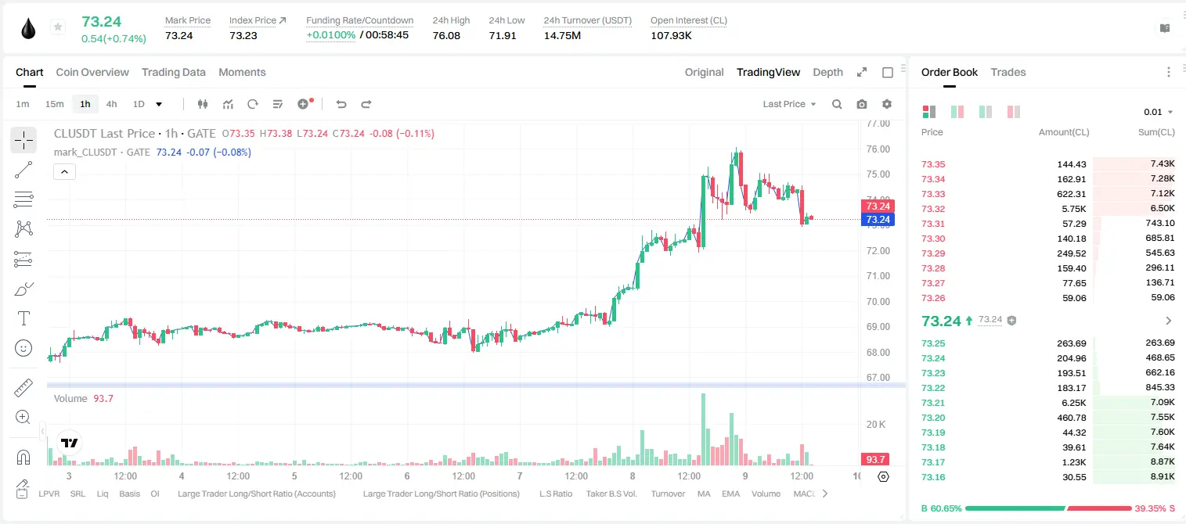Screen dimensions: 1186x524
Task: Switch chart to Depth view
Action: click(x=827, y=72)
